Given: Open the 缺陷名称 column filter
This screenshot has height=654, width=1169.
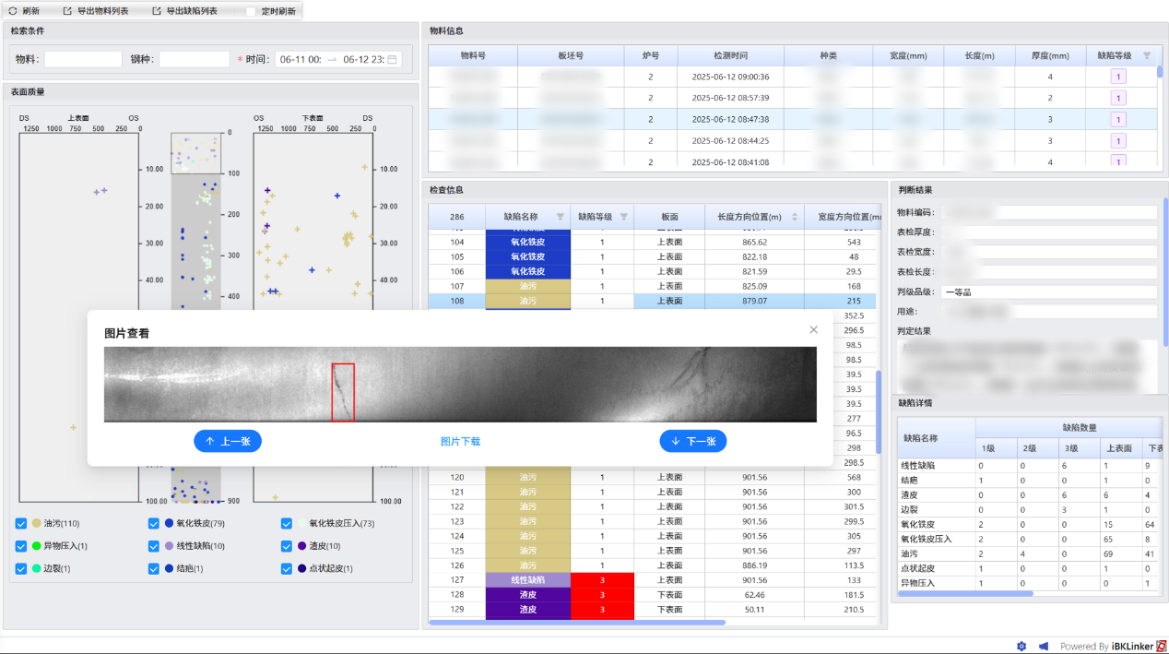Looking at the screenshot, I should 560,217.
